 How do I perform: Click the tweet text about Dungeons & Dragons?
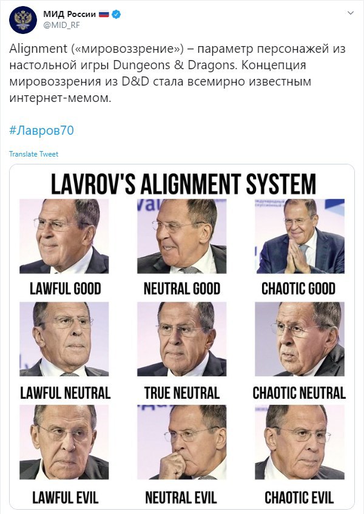[x=177, y=73]
